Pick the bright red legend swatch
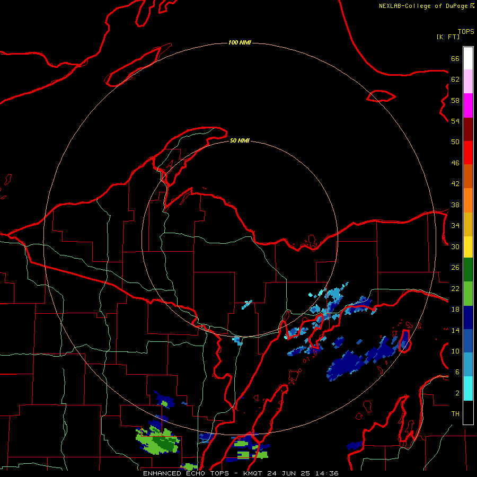Viewport: 477px width, 477px height. coord(468,153)
